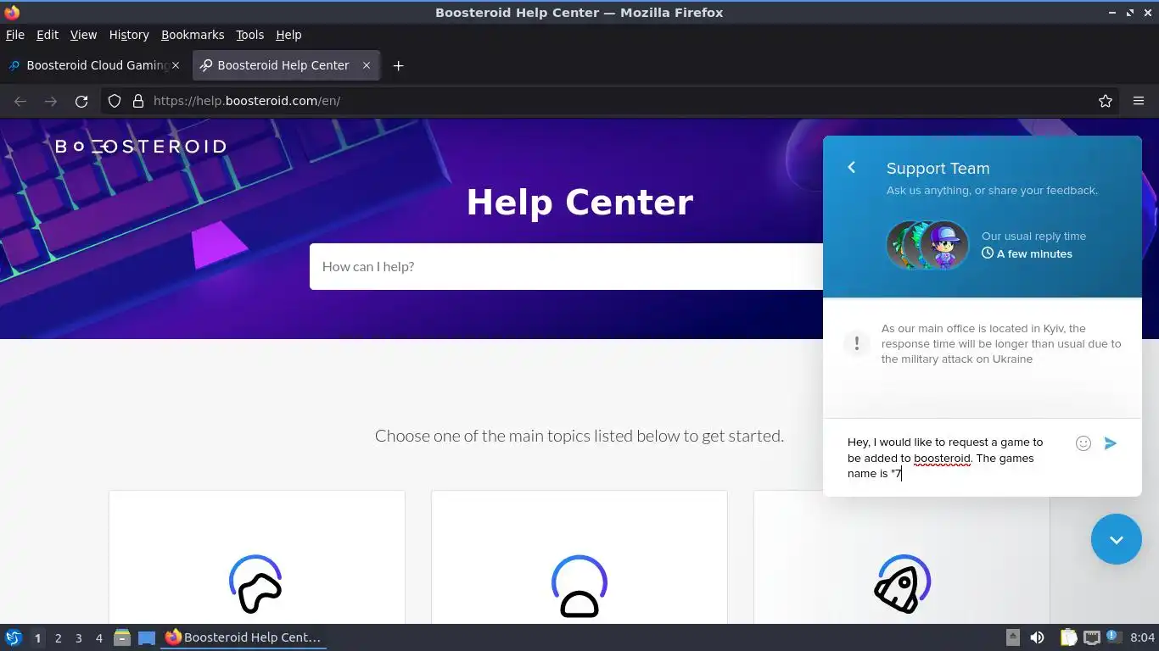The height and width of the screenshot is (651, 1159).
Task: Open the Firefox hamburger menu
Action: pyautogui.click(x=1139, y=101)
